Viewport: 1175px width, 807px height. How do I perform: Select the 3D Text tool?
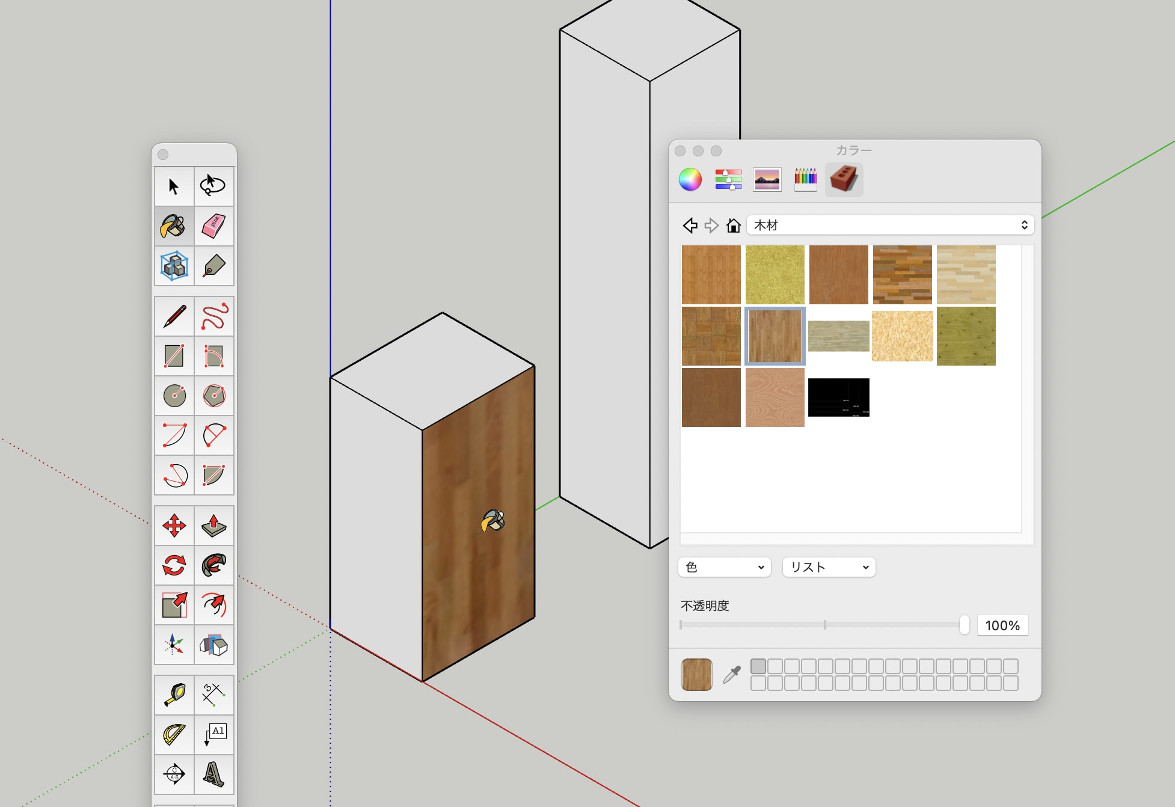[214, 774]
